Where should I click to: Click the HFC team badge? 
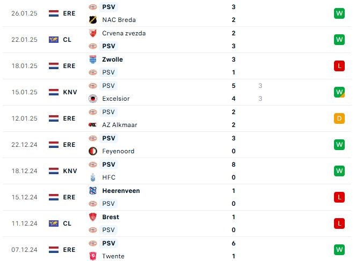pyautogui.click(x=93, y=177)
